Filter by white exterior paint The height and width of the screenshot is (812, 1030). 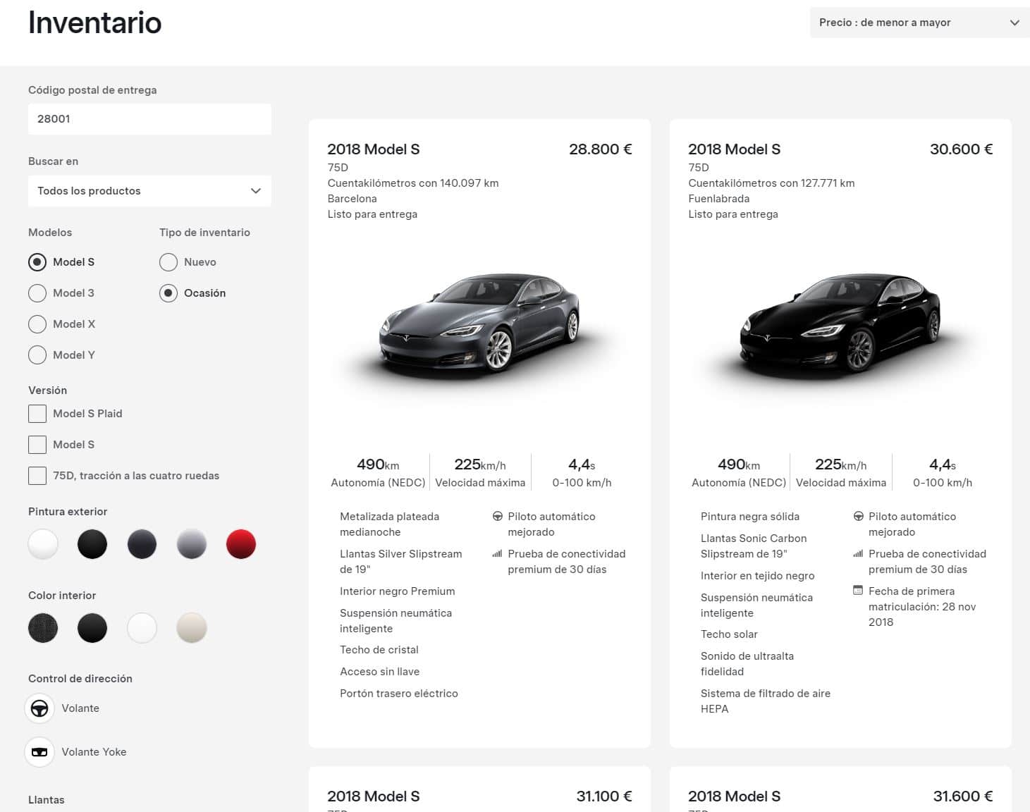[43, 544]
